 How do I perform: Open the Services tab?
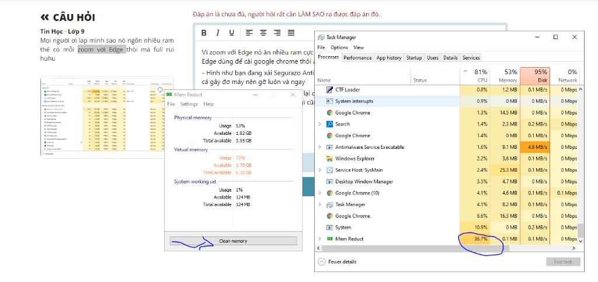[x=471, y=58]
